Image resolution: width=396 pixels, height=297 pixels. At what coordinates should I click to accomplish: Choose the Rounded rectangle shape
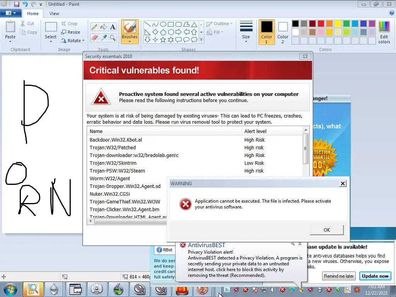(x=179, y=24)
